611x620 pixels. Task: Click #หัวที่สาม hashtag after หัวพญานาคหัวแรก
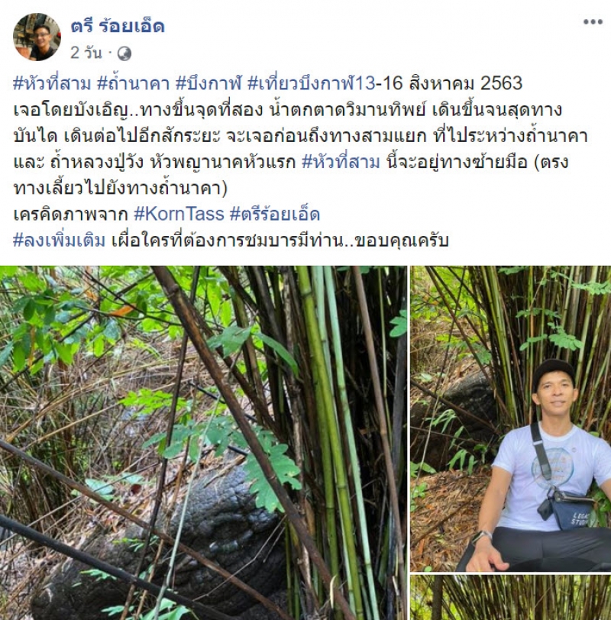[x=341, y=162]
